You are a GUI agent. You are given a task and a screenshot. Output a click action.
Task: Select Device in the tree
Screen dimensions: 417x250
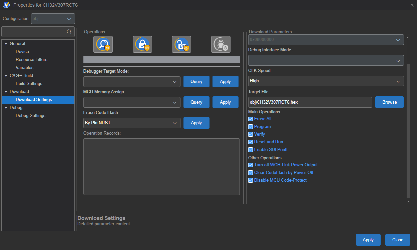(22, 52)
